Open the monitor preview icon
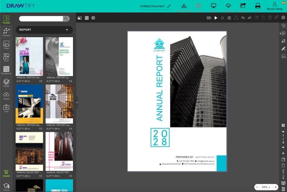The image size is (287, 192). coord(213,6)
